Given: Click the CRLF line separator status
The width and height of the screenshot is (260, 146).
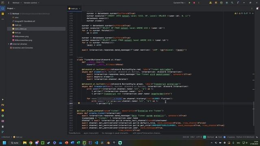Looking at the screenshot, I should pyautogui.click(x=192, y=137).
